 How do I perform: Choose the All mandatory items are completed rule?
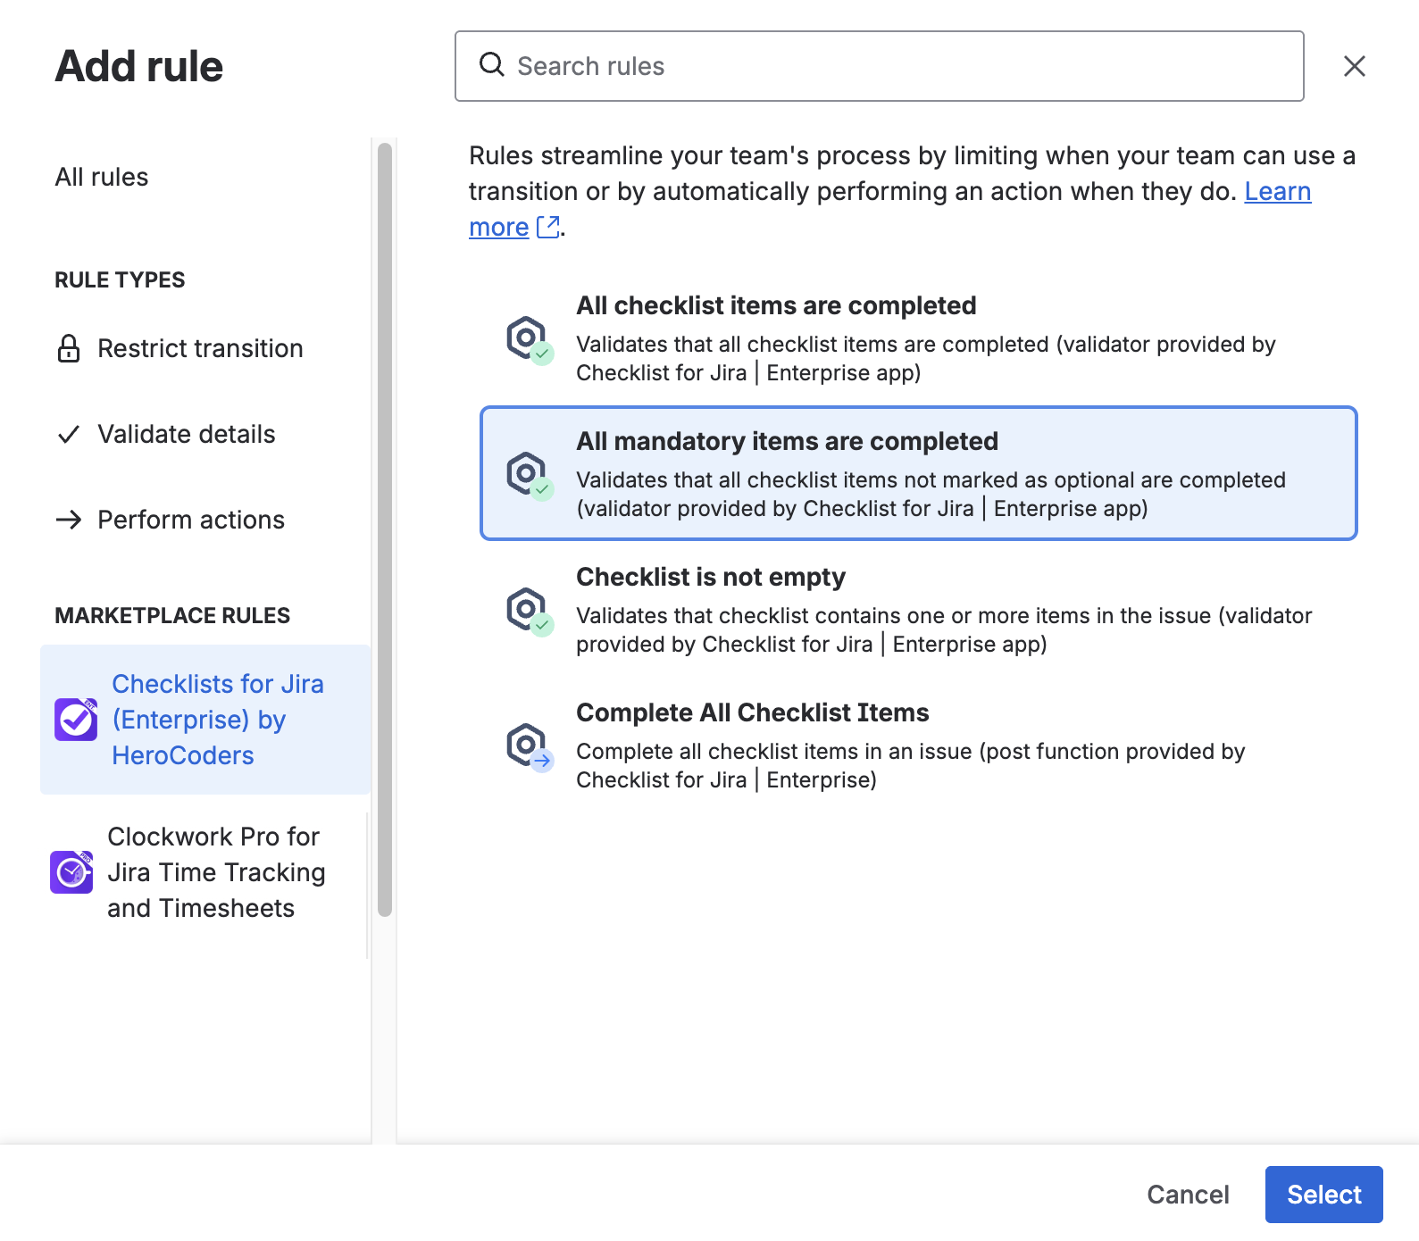918,473
